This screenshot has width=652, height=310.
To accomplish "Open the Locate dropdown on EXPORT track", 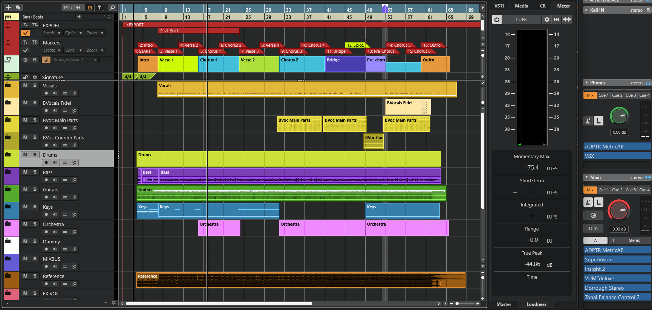I will click(52, 33).
